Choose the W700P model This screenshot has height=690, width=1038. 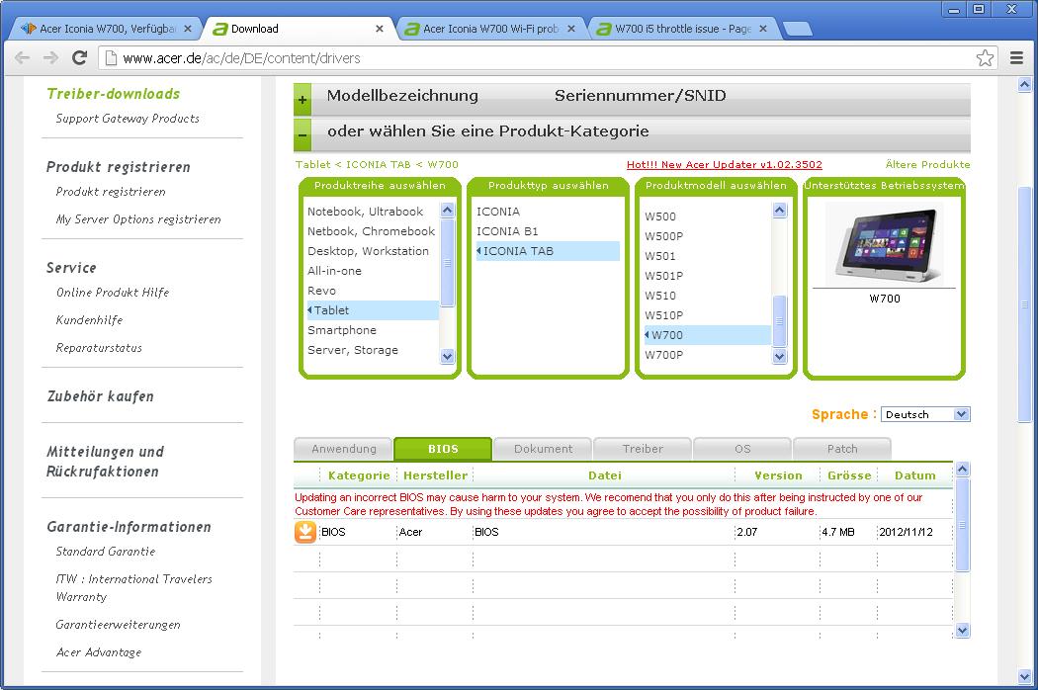click(x=664, y=355)
